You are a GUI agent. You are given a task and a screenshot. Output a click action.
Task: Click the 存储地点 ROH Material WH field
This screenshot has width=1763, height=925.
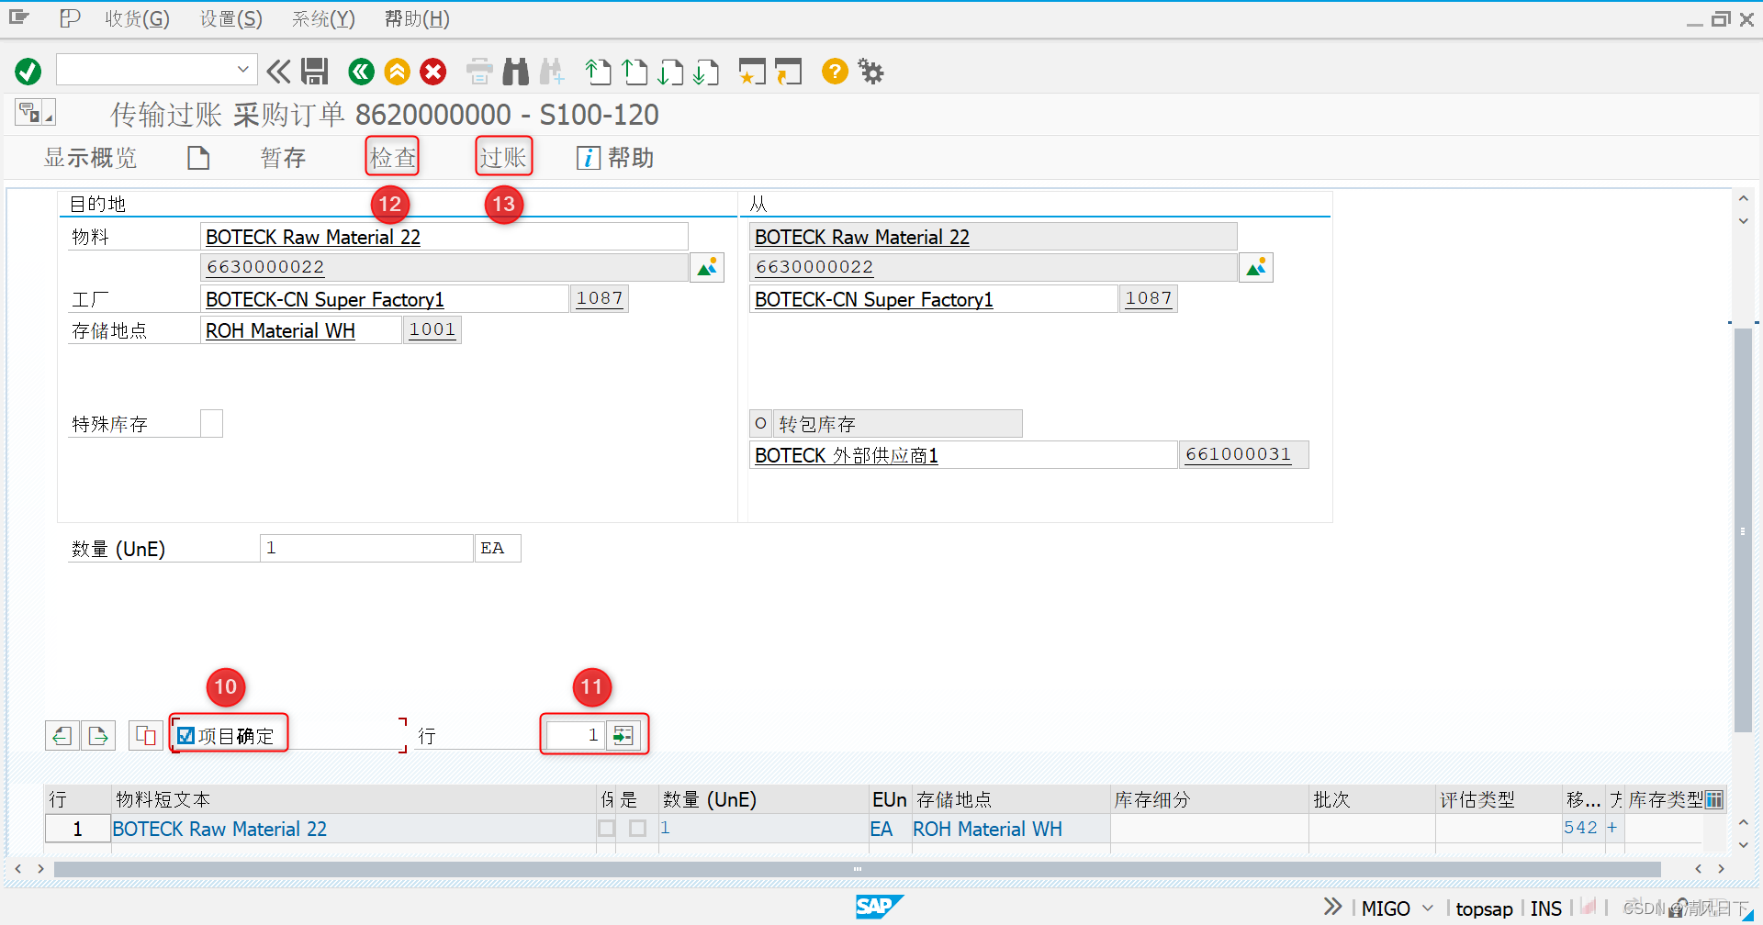[301, 330]
